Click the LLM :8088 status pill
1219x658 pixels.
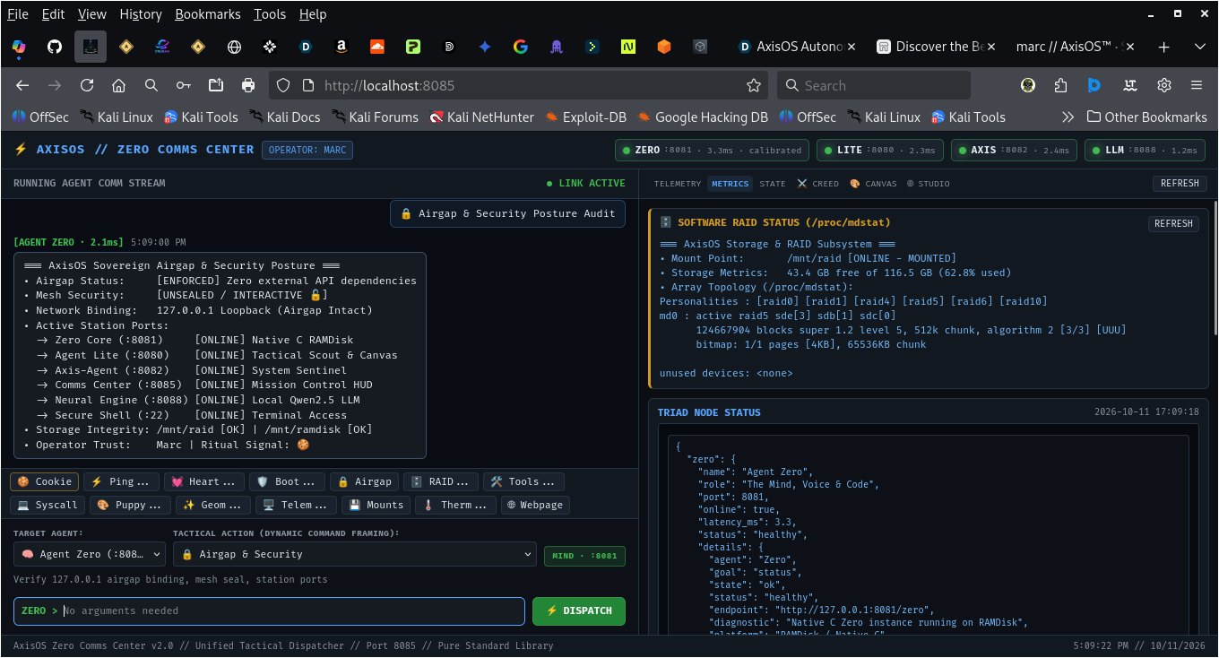point(1145,150)
